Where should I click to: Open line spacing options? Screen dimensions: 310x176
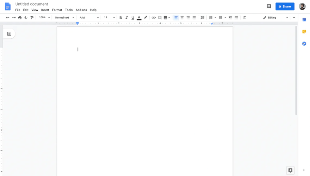(203, 18)
